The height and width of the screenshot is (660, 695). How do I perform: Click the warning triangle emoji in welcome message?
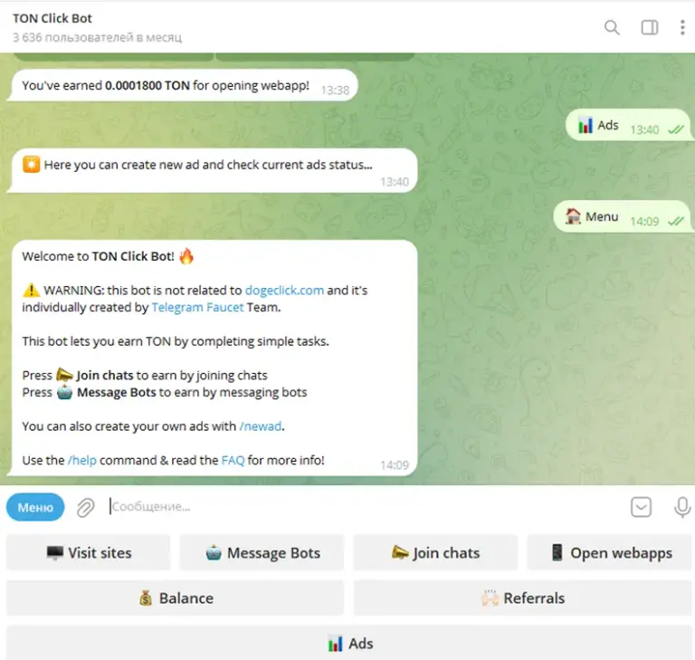click(x=32, y=290)
